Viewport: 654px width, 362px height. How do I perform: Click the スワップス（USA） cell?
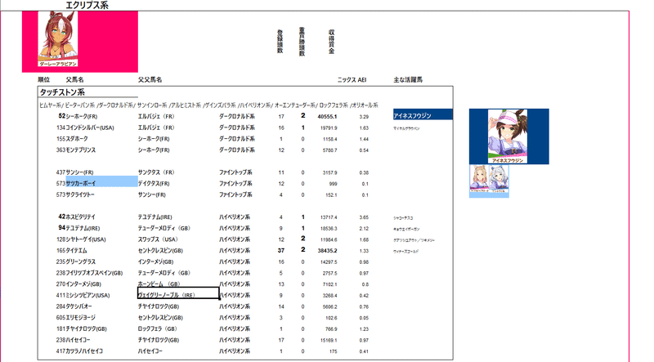point(159,239)
